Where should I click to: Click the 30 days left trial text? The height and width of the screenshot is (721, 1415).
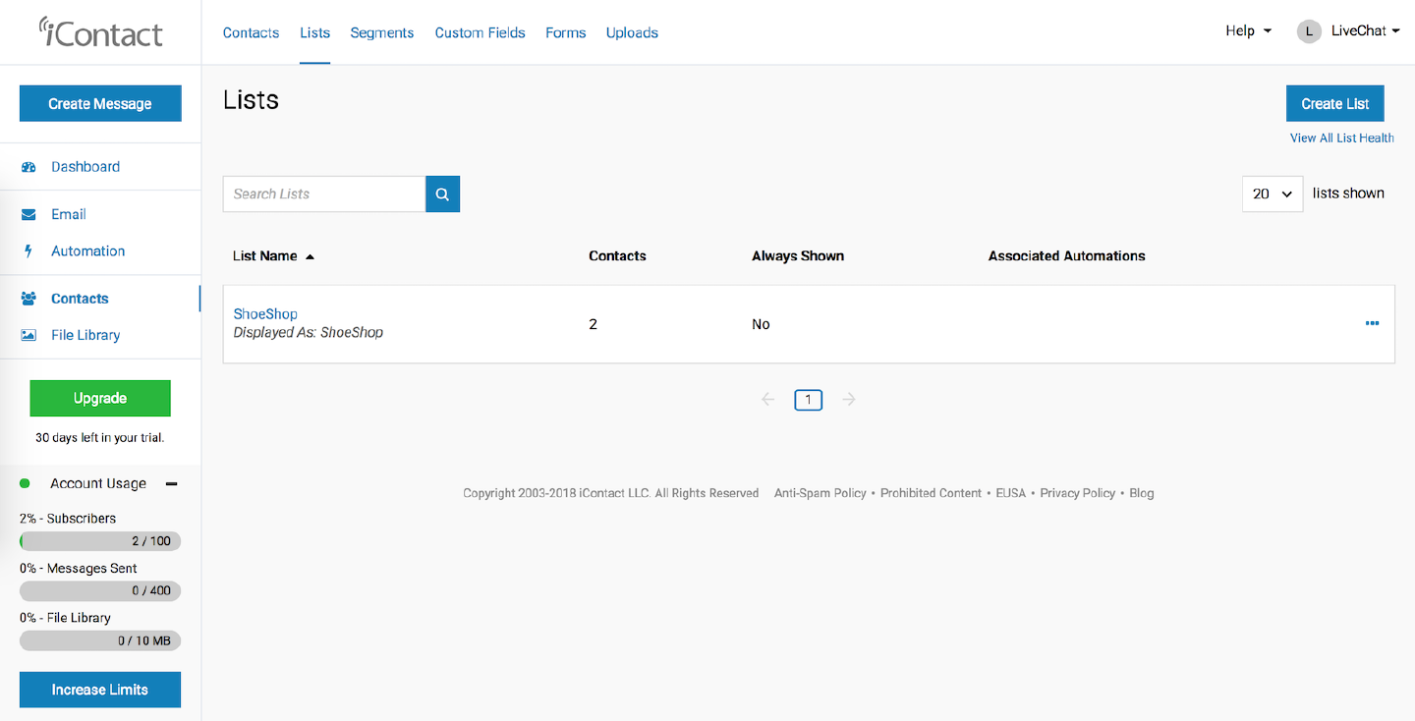point(100,438)
